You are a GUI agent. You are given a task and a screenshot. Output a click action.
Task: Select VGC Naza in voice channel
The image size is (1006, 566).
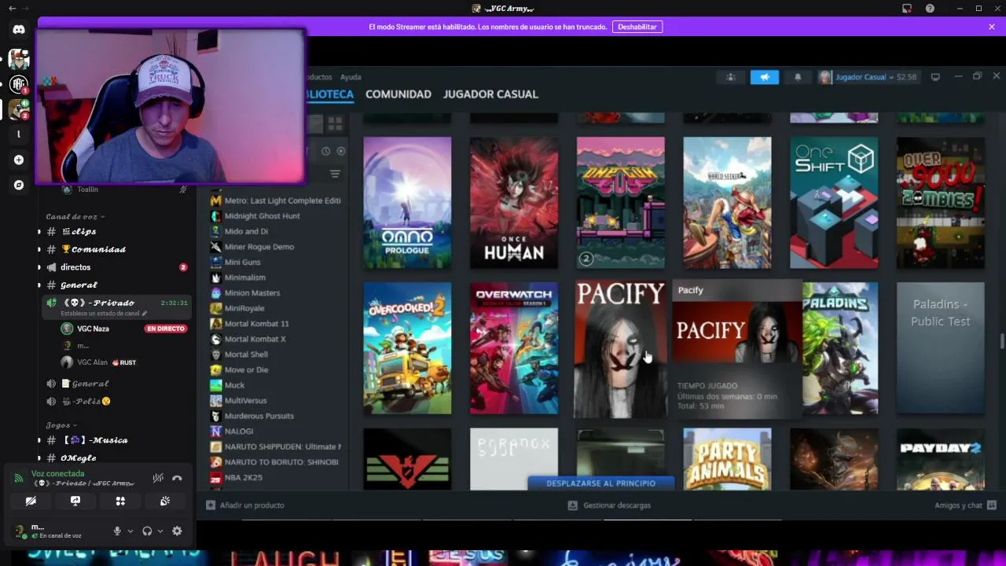[x=93, y=329]
